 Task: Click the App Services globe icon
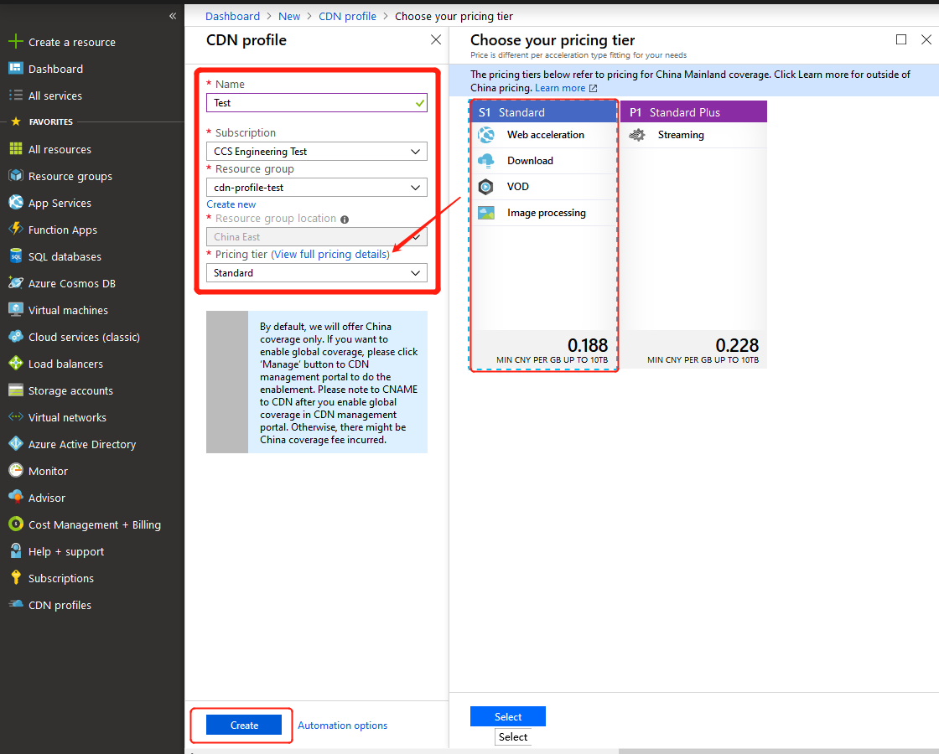(16, 202)
